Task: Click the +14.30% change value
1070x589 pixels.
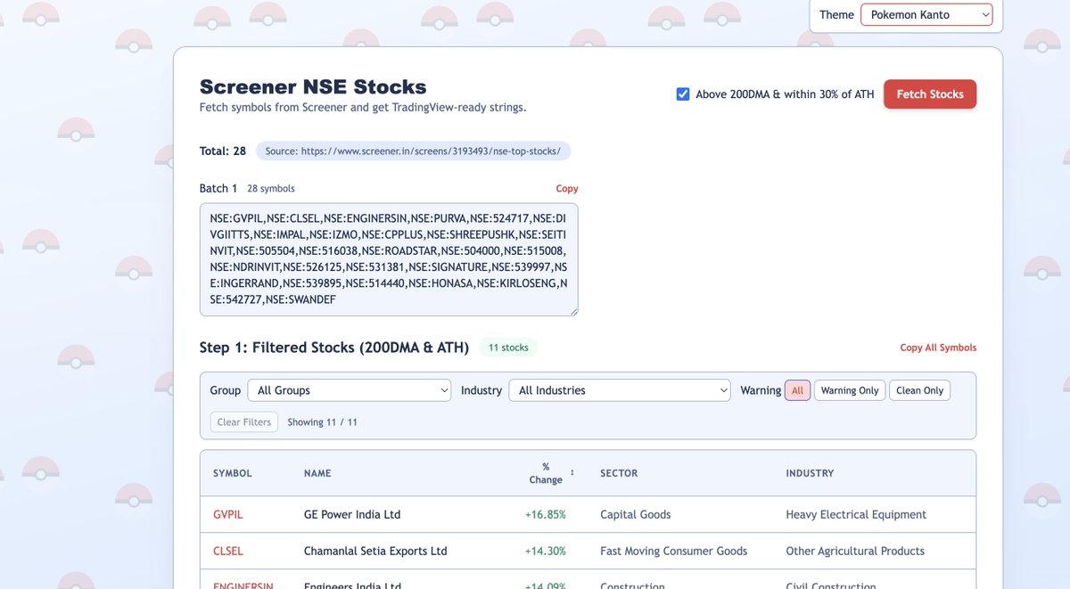Action: coord(546,552)
